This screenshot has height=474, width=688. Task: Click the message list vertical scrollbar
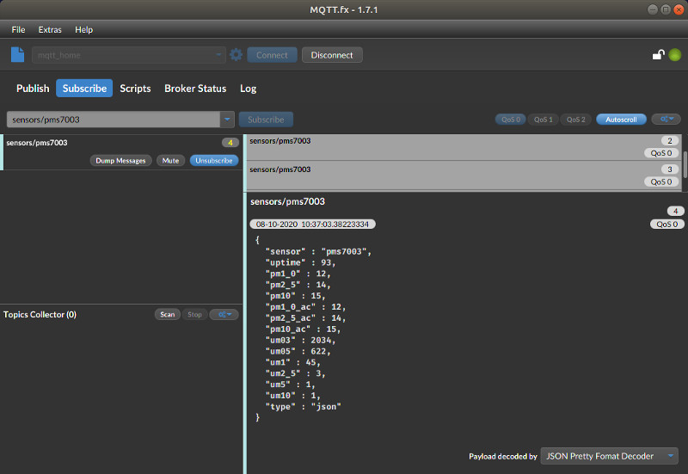pyautogui.click(x=685, y=163)
